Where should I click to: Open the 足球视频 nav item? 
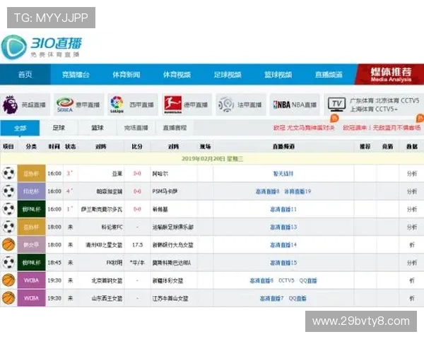pos(228,74)
